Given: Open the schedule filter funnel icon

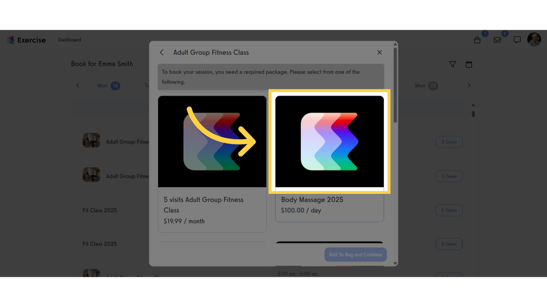Looking at the screenshot, I should (x=452, y=64).
